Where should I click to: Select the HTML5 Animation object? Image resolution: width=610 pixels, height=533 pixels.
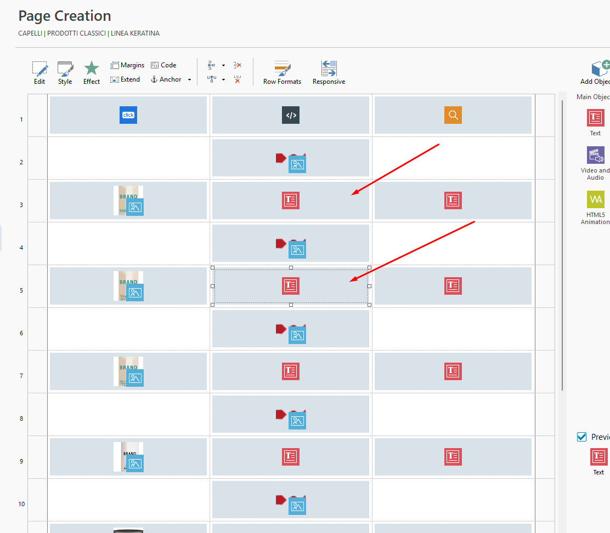coord(595,208)
